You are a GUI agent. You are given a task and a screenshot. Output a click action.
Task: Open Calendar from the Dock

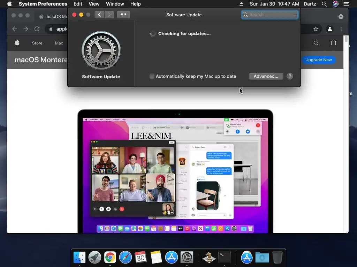(x=140, y=258)
